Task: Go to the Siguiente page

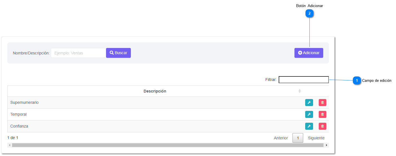Action: tap(316, 138)
